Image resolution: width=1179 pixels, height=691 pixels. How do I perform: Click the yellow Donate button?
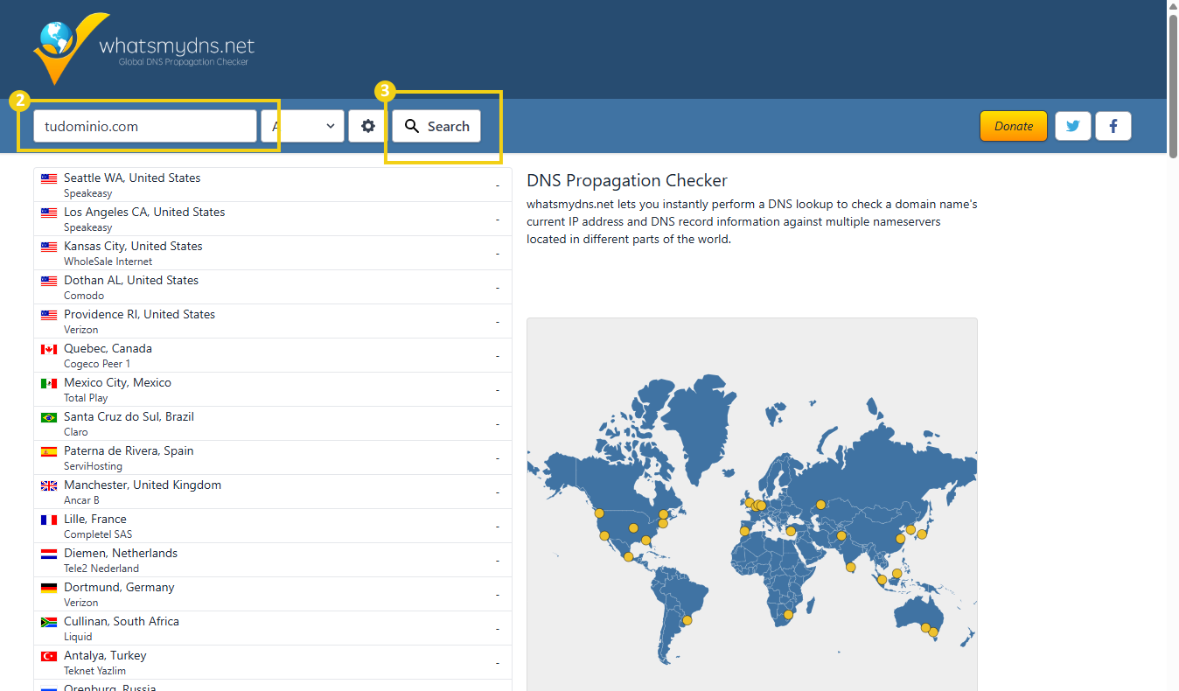(1013, 126)
